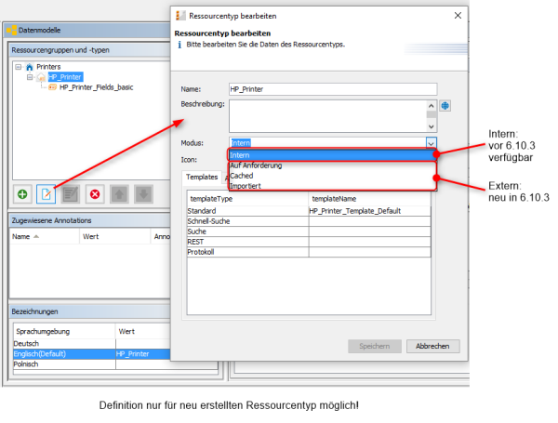Collapse the HP_Printer tree node
The height and width of the screenshot is (423, 558).
pyautogui.click(x=30, y=77)
